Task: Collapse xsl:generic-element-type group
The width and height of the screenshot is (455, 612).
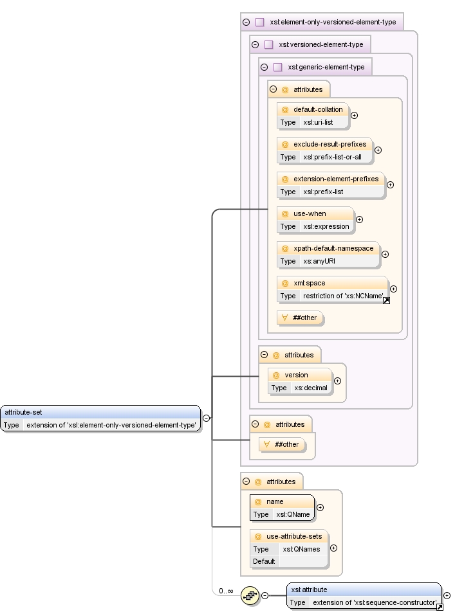Action: click(x=264, y=67)
